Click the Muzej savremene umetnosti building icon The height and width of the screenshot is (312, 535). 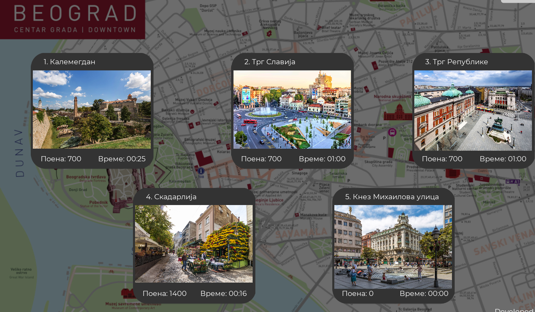(129, 293)
